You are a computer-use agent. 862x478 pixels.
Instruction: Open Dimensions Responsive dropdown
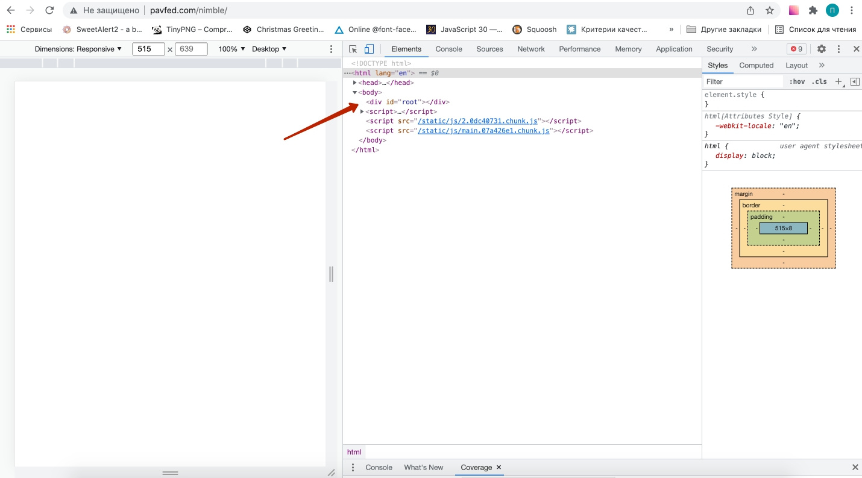point(78,49)
